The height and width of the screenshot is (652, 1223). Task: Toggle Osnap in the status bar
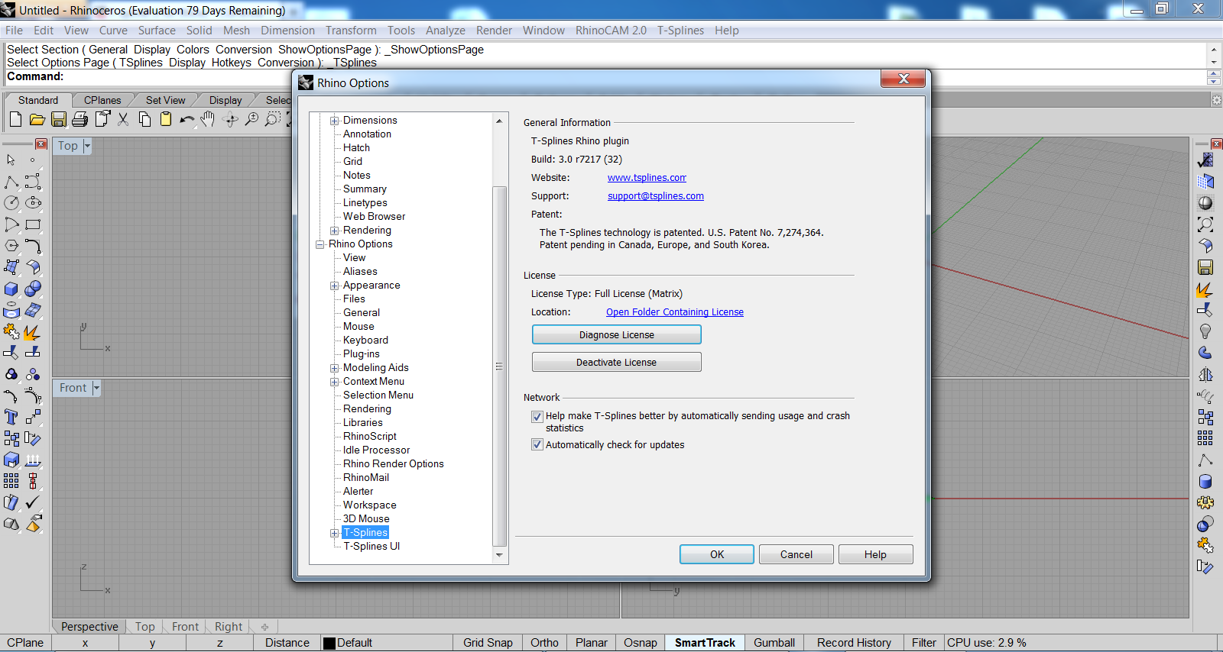640,643
